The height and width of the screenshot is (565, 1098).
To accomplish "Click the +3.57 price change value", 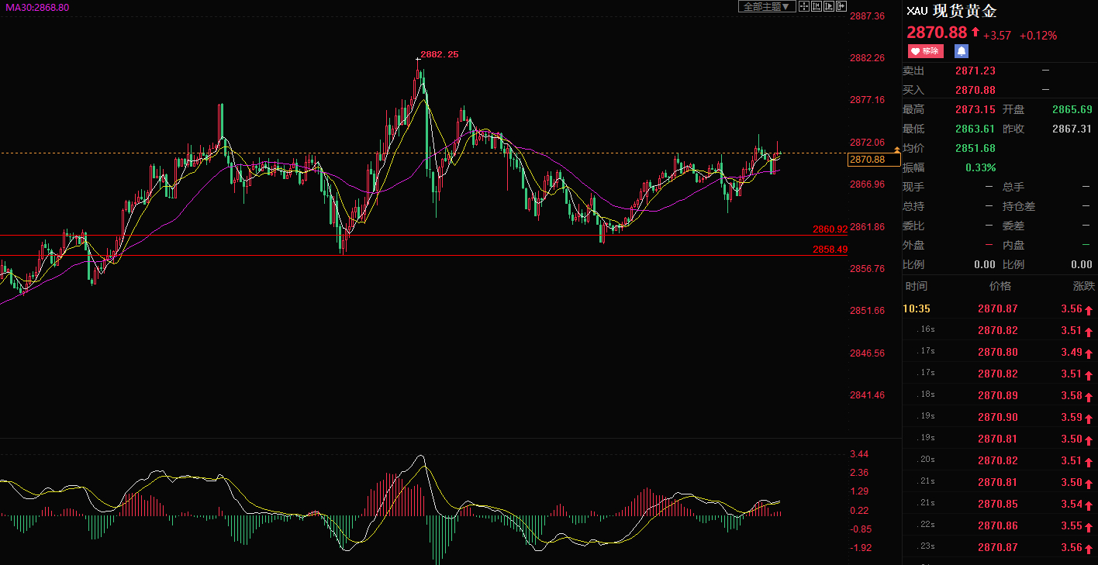I will (x=997, y=35).
